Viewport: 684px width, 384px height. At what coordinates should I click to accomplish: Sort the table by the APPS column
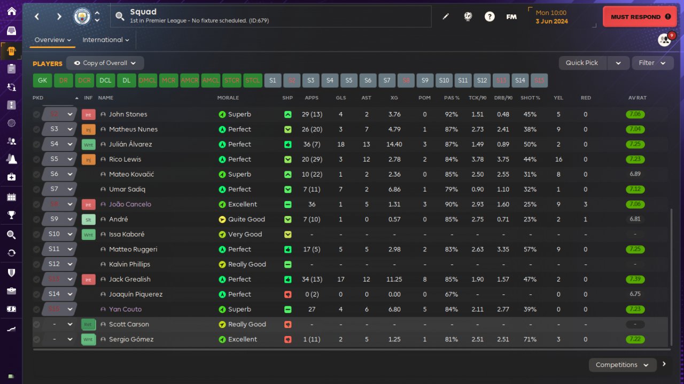pyautogui.click(x=312, y=98)
